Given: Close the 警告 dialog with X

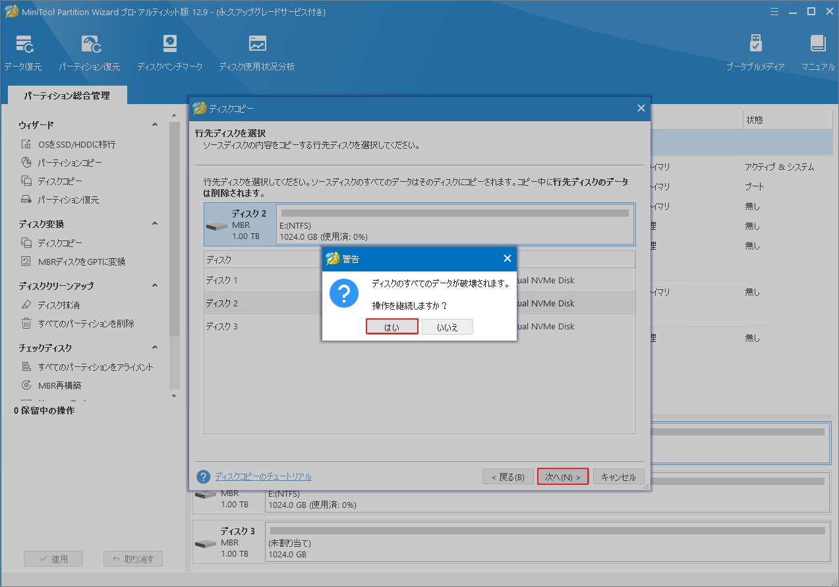Looking at the screenshot, I should [x=507, y=258].
